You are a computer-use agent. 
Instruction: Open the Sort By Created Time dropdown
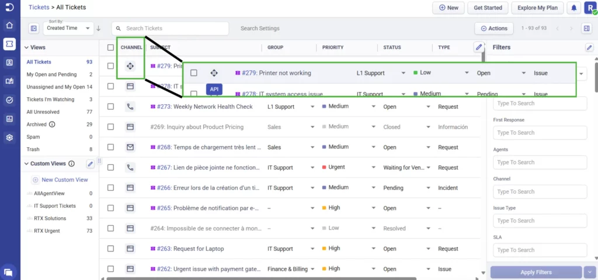[69, 28]
